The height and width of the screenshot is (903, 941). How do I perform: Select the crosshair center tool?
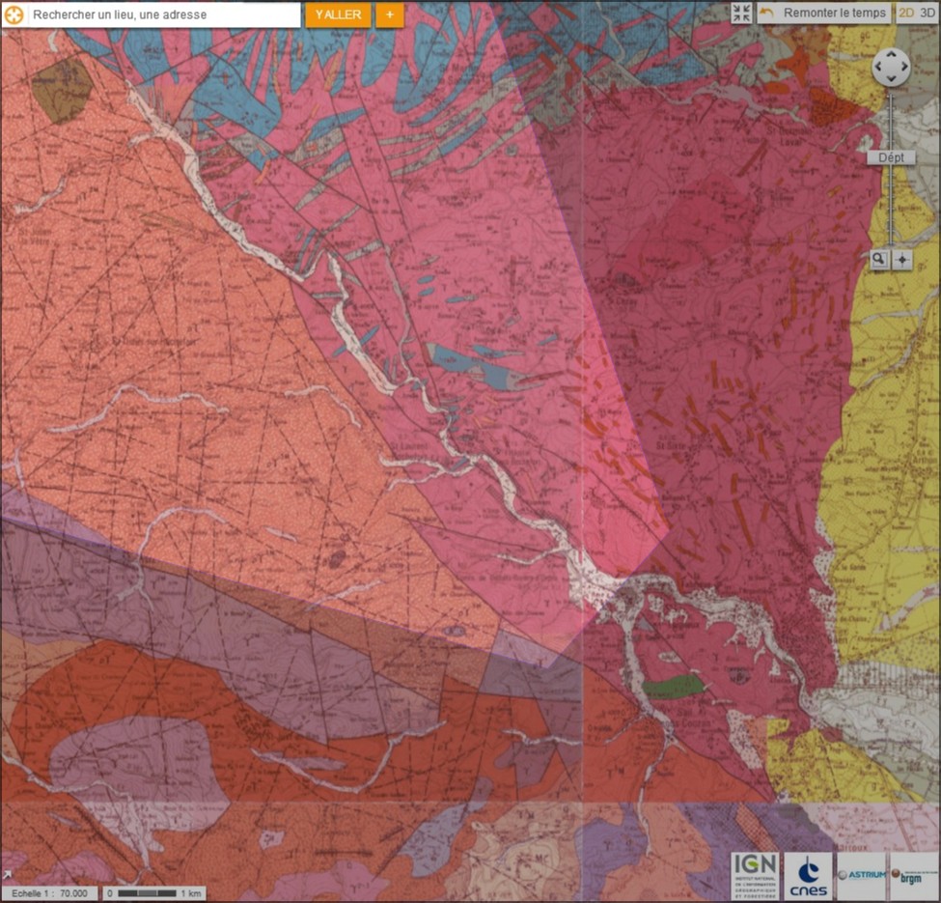901,259
